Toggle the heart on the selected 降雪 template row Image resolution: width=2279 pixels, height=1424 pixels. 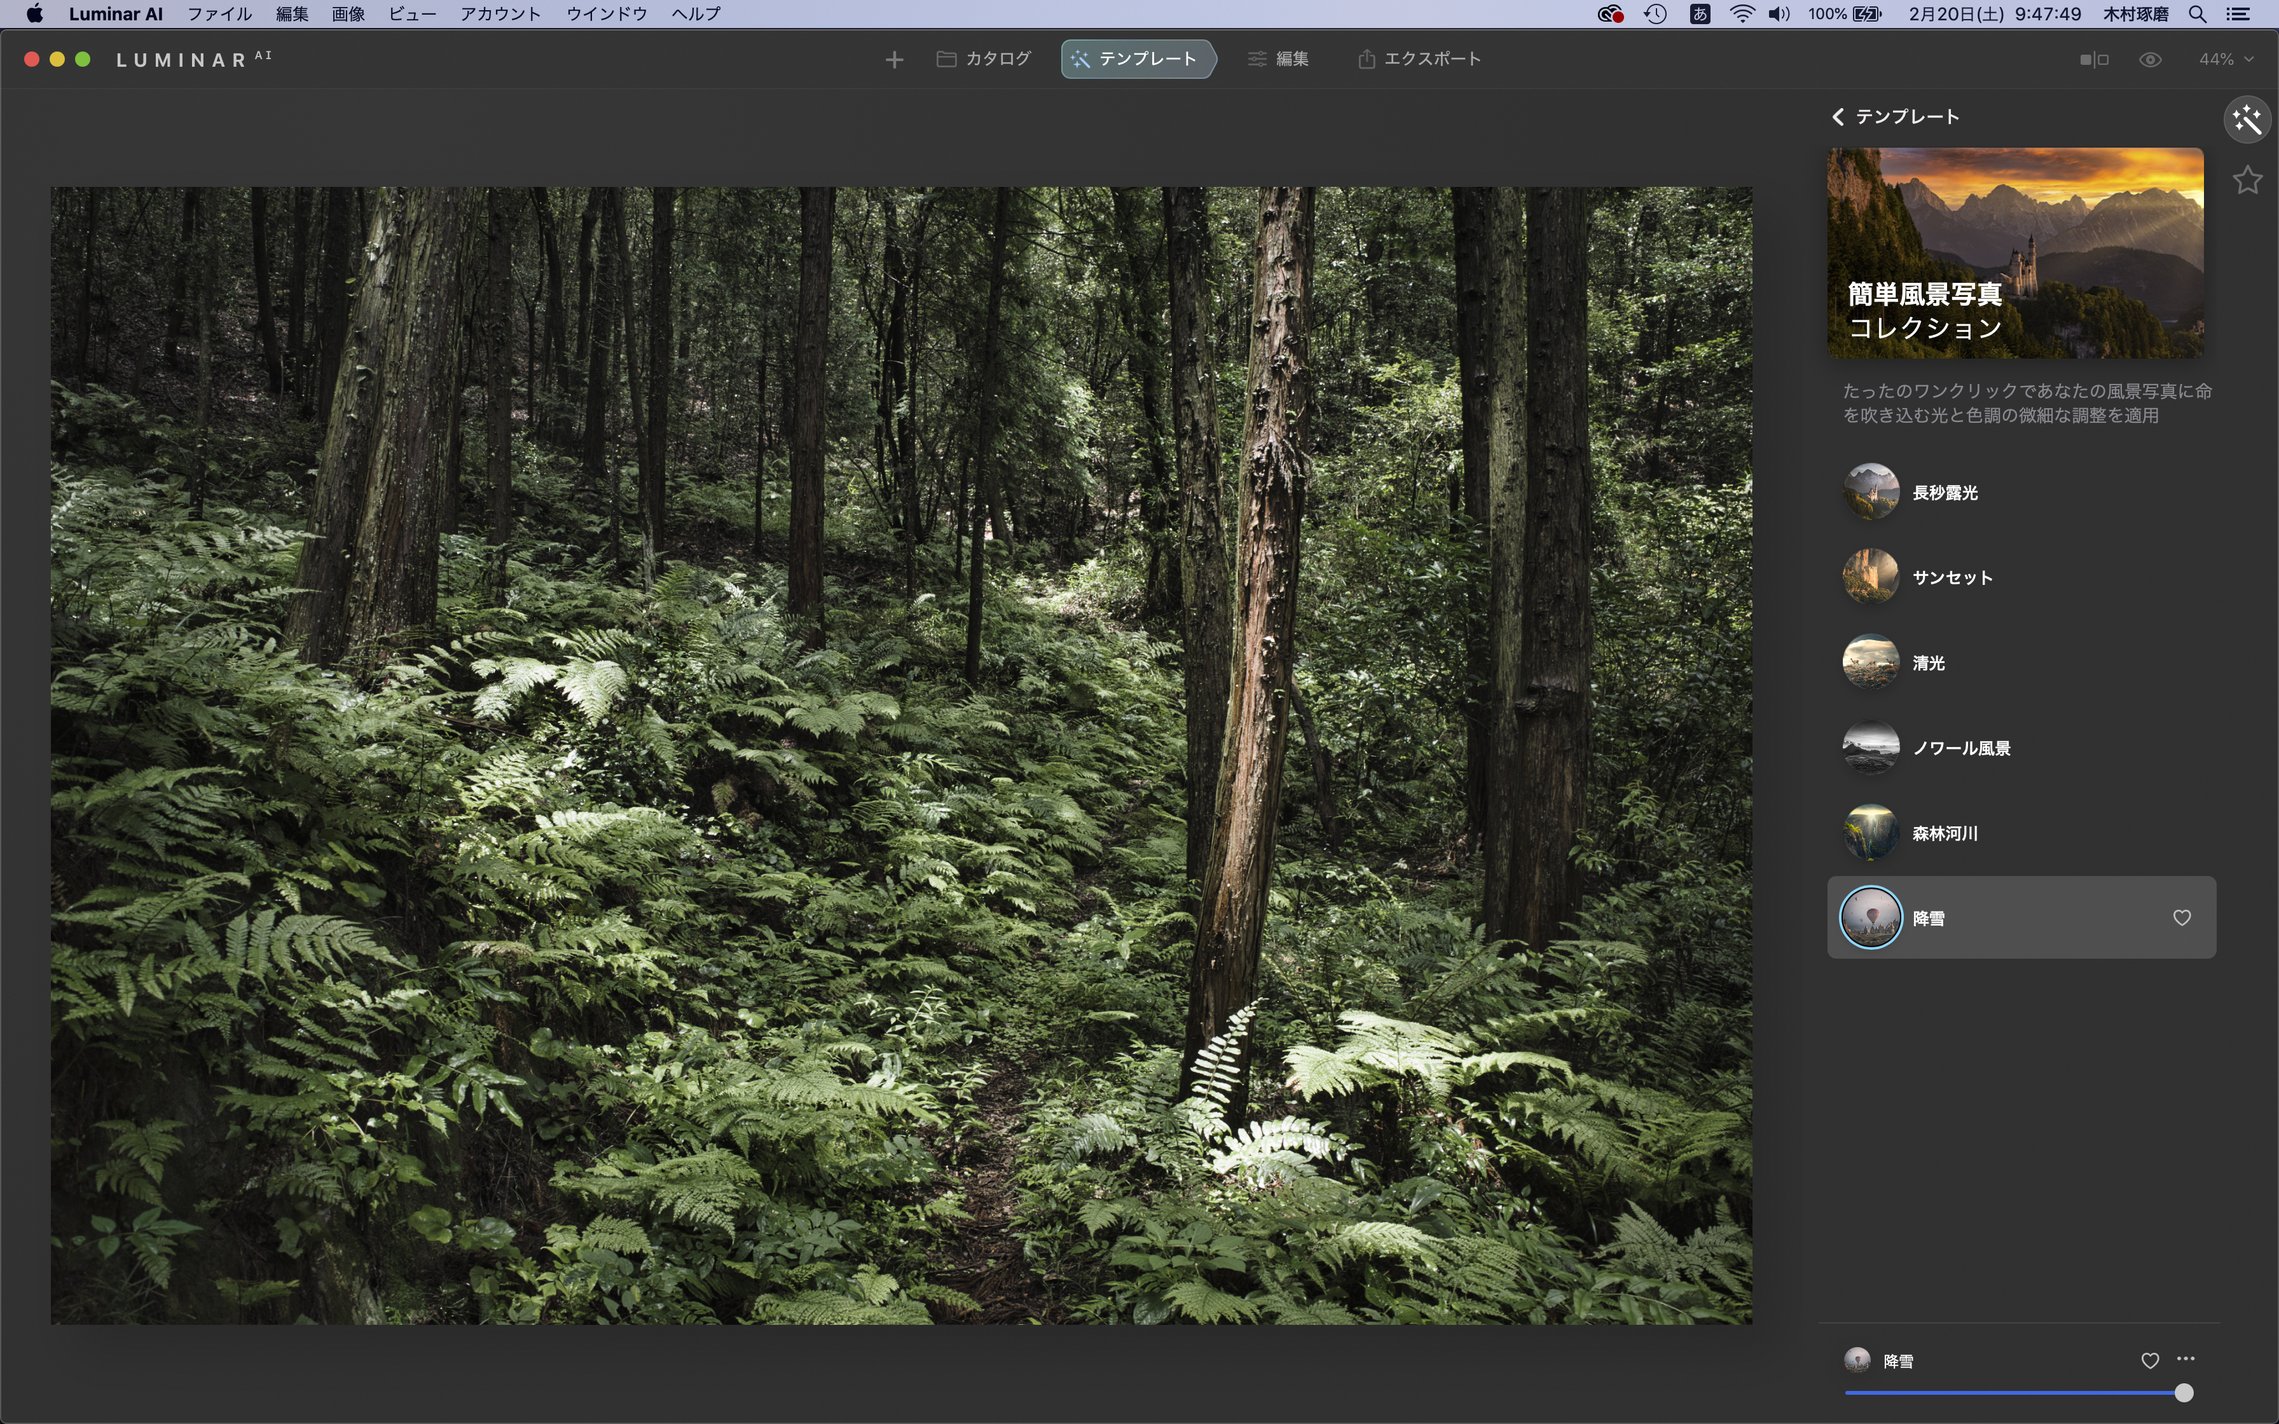[2181, 917]
